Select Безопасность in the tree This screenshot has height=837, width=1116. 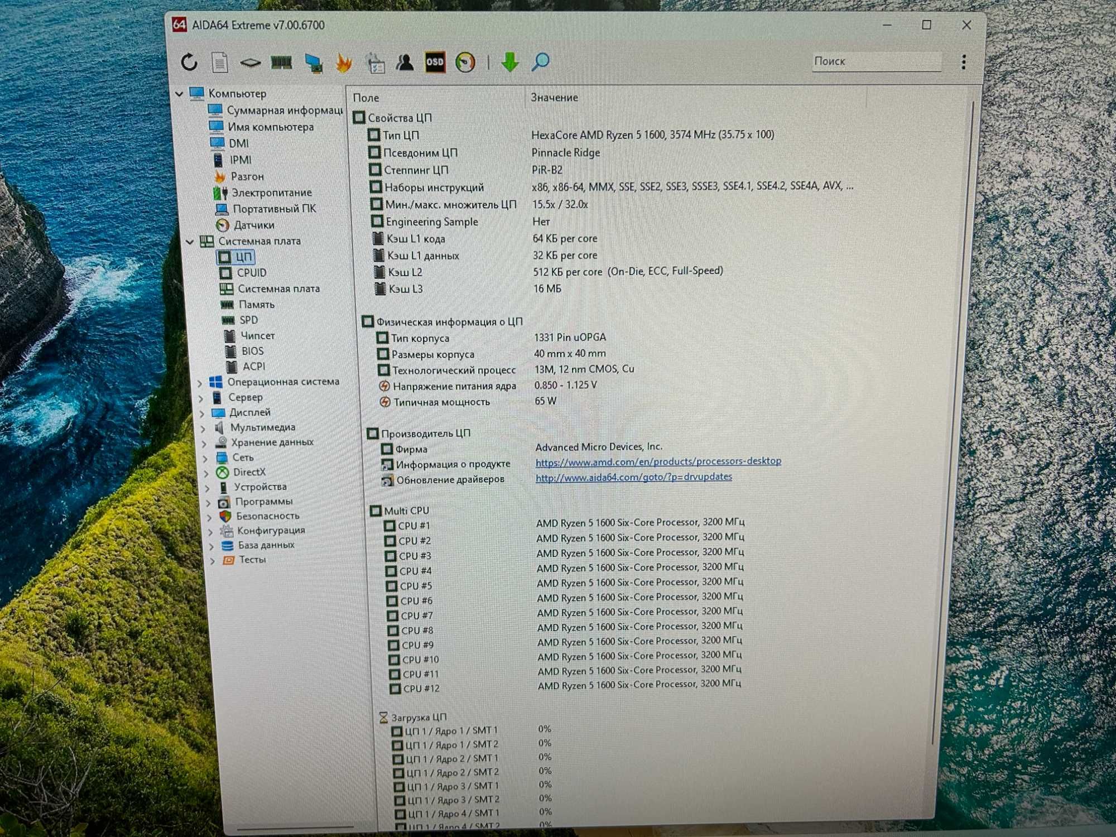(x=259, y=516)
